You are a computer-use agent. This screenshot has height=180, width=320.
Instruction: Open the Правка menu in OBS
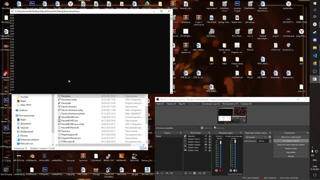(x=171, y=103)
